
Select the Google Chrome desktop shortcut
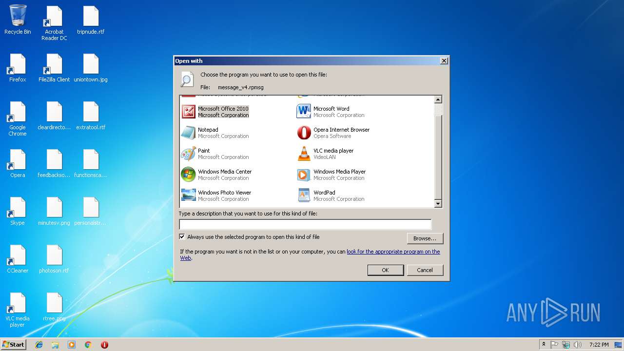point(18,119)
